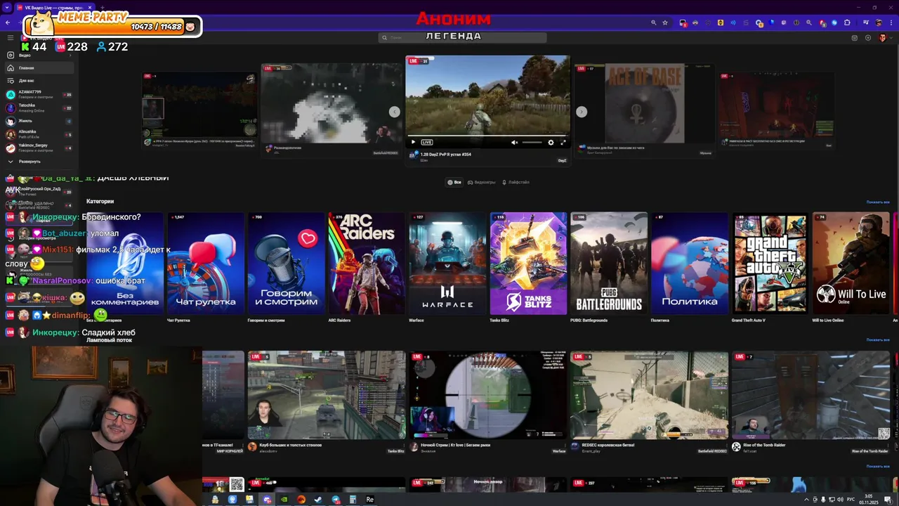Open the Grand Theft Auto V category
This screenshot has height=506, width=899.
coord(770,264)
